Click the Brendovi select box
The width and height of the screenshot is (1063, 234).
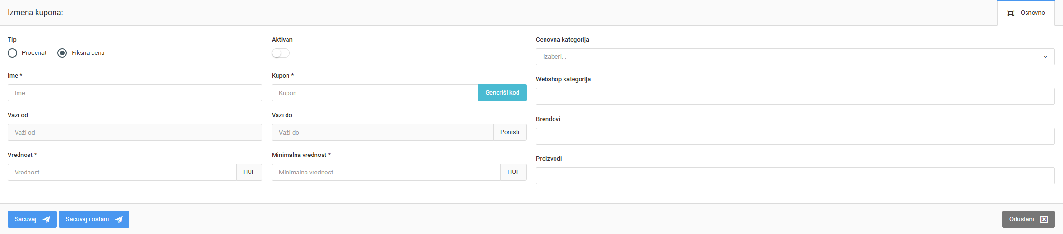coord(795,136)
